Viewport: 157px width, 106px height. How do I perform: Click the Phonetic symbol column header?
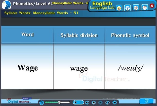point(130,35)
